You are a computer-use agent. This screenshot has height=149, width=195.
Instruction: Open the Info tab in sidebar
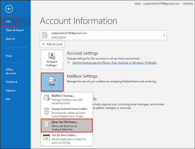click(8, 22)
